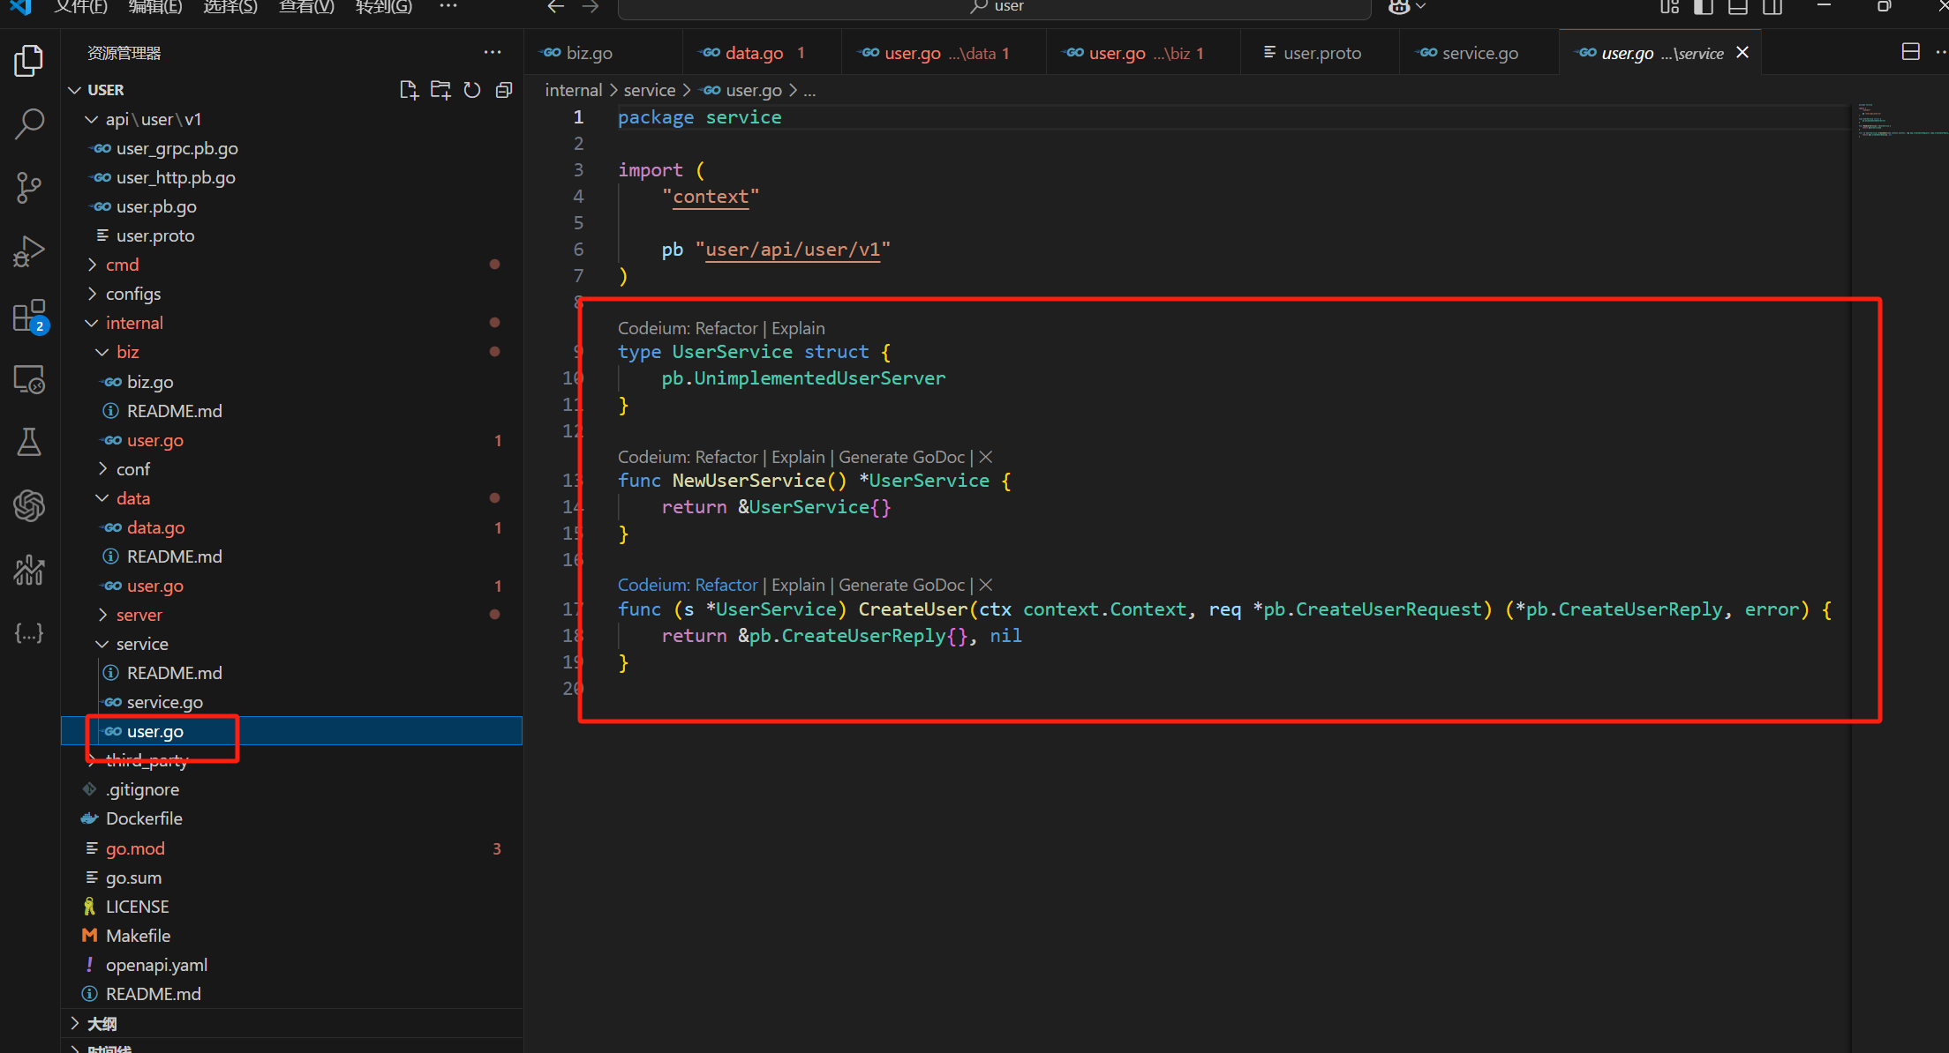
Task: Click Refactor lens above CreateUser func
Action: click(x=726, y=585)
